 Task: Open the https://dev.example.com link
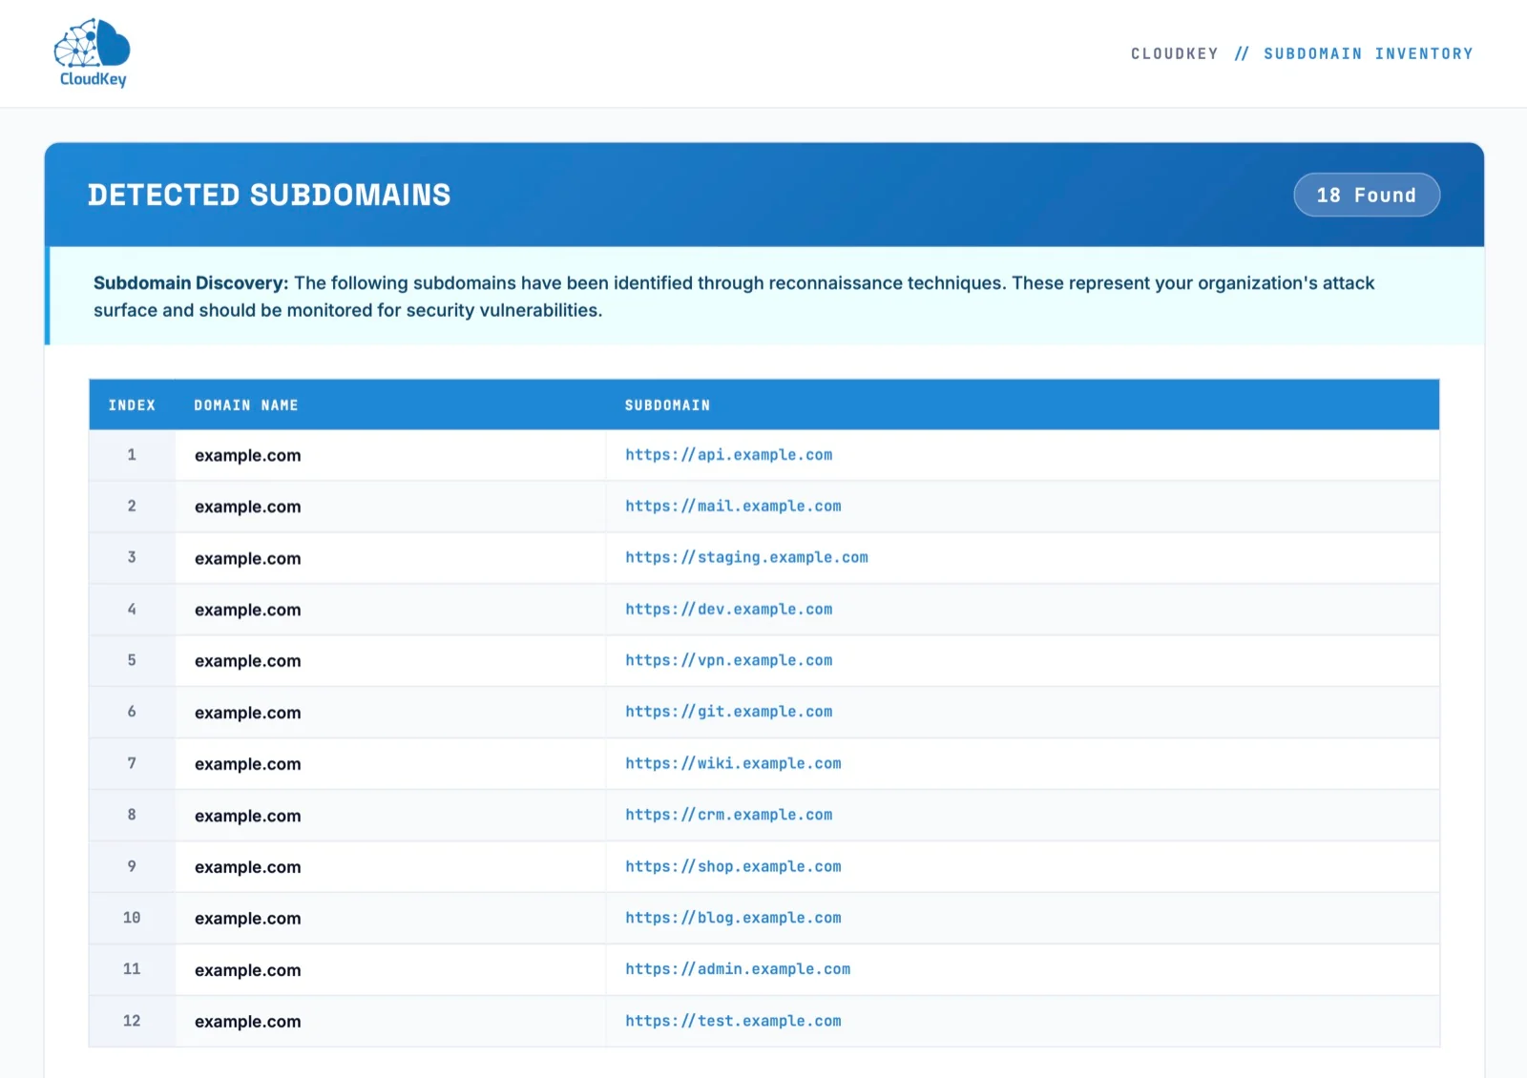729,610
